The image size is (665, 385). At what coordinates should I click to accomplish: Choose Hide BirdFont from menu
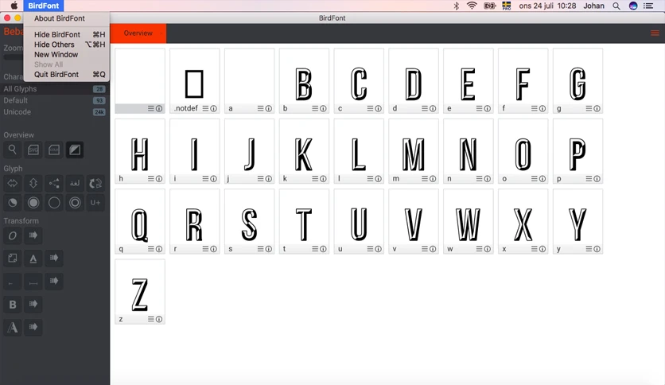click(67, 34)
